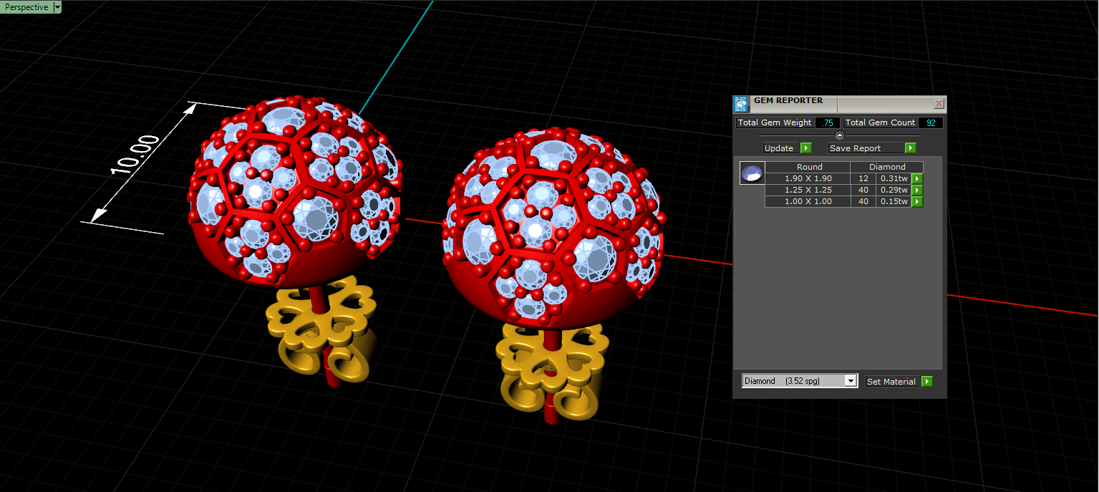1099x492 pixels.
Task: Click the green arrow beside Save Report
Action: [911, 148]
